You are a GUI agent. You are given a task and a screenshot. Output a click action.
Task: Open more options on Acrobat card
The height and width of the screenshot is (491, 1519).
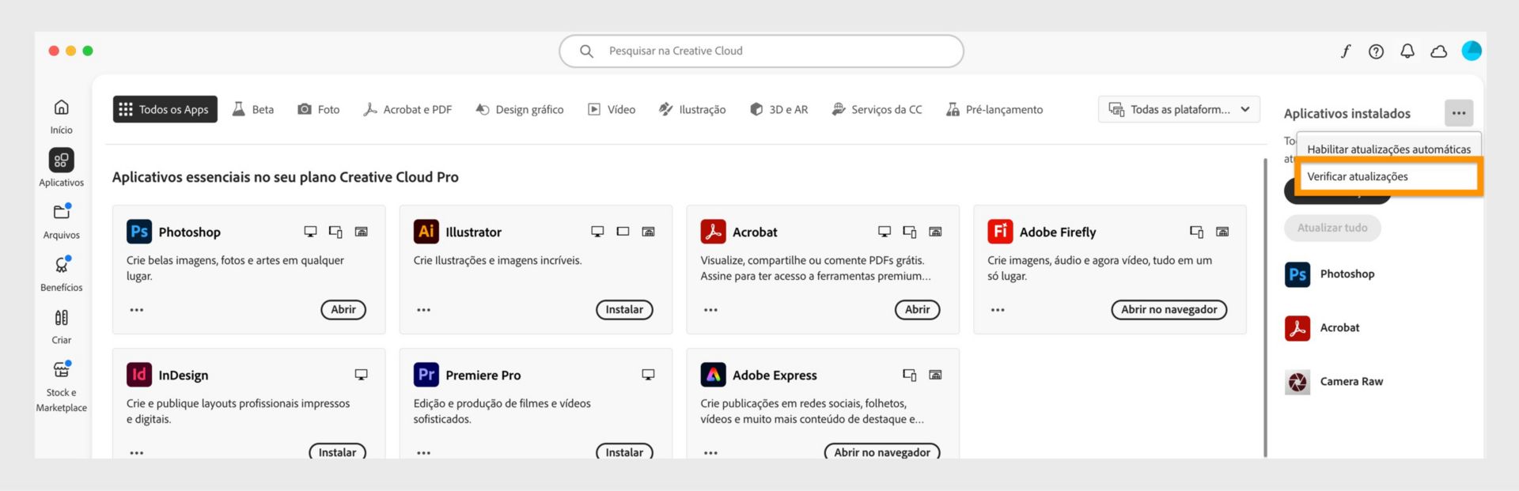click(710, 310)
